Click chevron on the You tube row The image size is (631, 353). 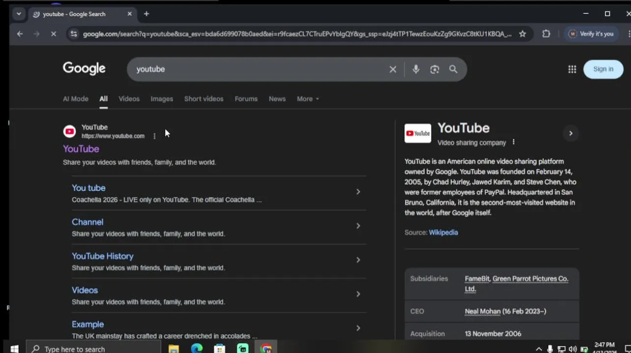[358, 192]
